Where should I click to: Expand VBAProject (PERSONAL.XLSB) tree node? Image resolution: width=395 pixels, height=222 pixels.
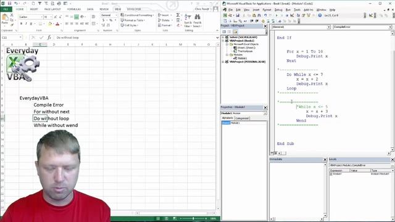pos(223,62)
